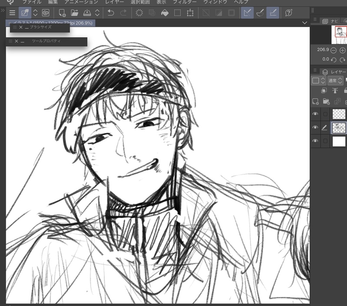Open the ファイル menu

coord(32,2)
